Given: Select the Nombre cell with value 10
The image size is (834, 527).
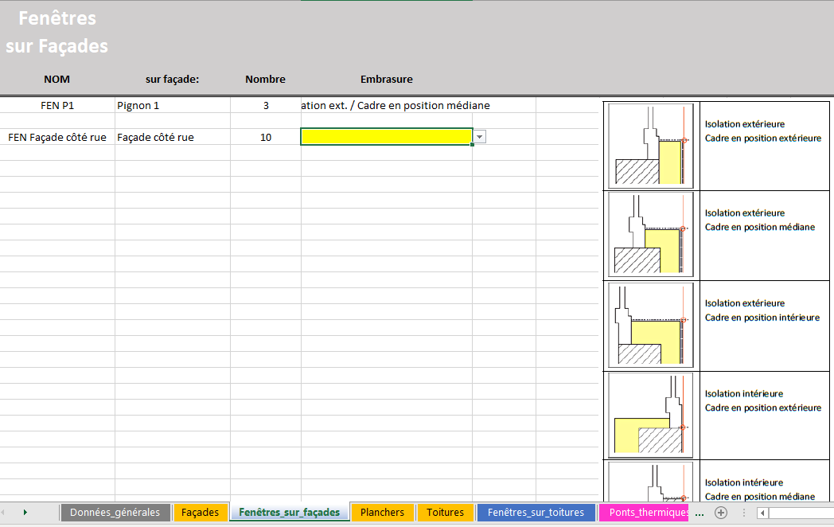Looking at the screenshot, I should (x=265, y=137).
